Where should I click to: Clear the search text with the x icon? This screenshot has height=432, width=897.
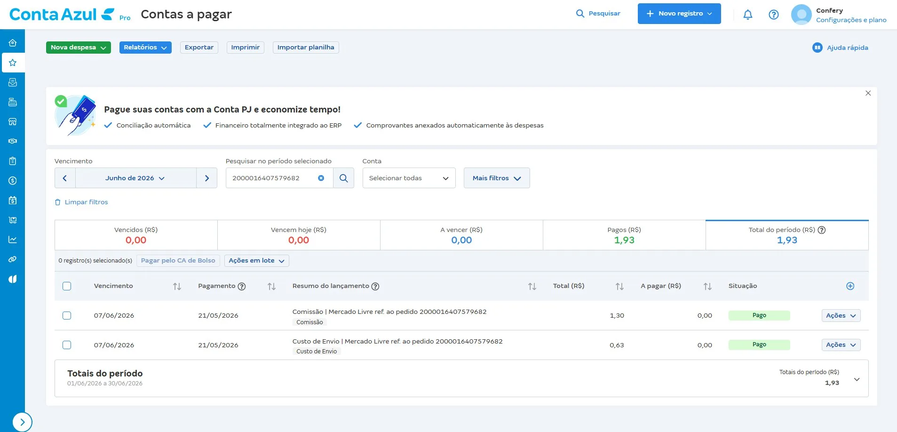pyautogui.click(x=321, y=178)
